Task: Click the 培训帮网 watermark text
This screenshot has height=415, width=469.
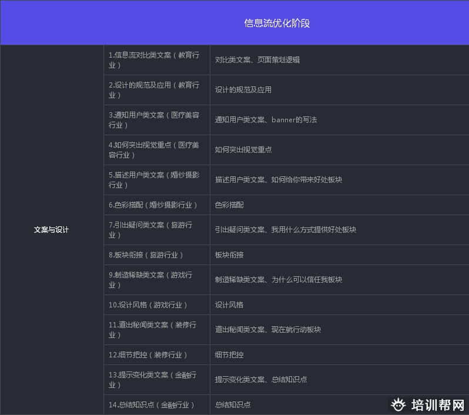Action: pos(438,406)
